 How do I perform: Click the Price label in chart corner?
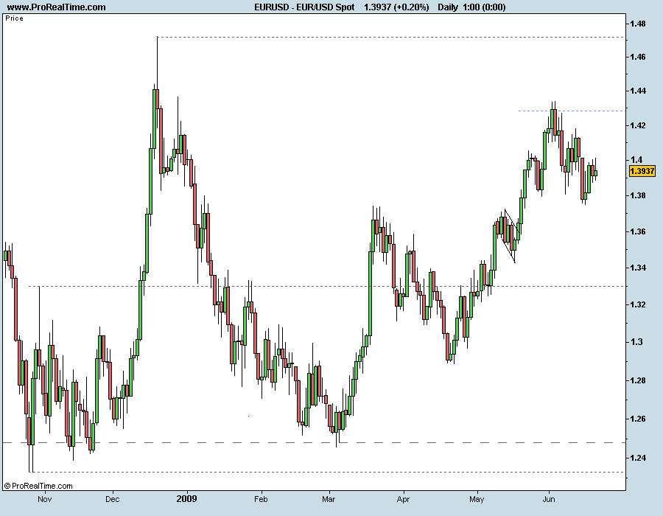pyautogui.click(x=15, y=18)
